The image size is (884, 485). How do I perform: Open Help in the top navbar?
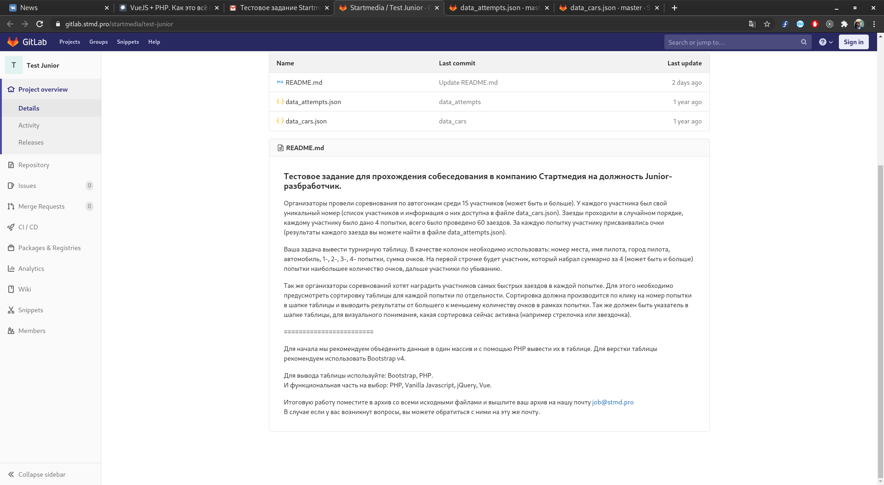[x=154, y=42]
